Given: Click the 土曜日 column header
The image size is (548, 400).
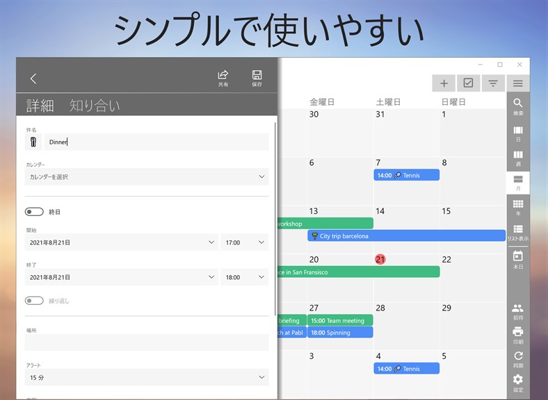Looking at the screenshot, I should pos(388,102).
